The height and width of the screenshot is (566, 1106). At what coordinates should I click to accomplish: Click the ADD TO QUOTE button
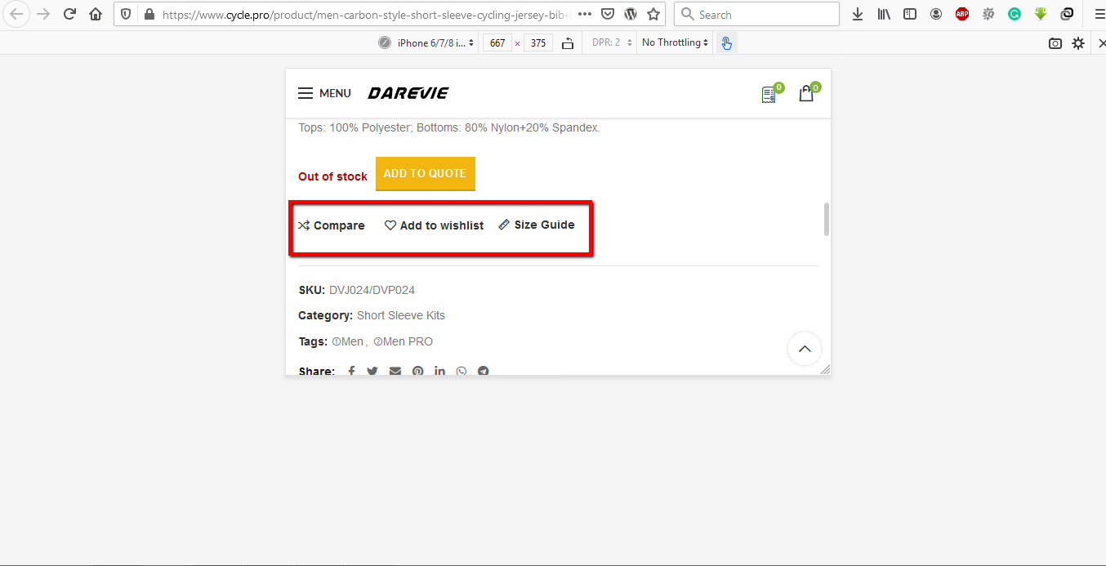click(x=425, y=173)
